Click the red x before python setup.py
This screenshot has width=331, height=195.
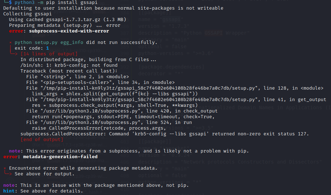10,42
